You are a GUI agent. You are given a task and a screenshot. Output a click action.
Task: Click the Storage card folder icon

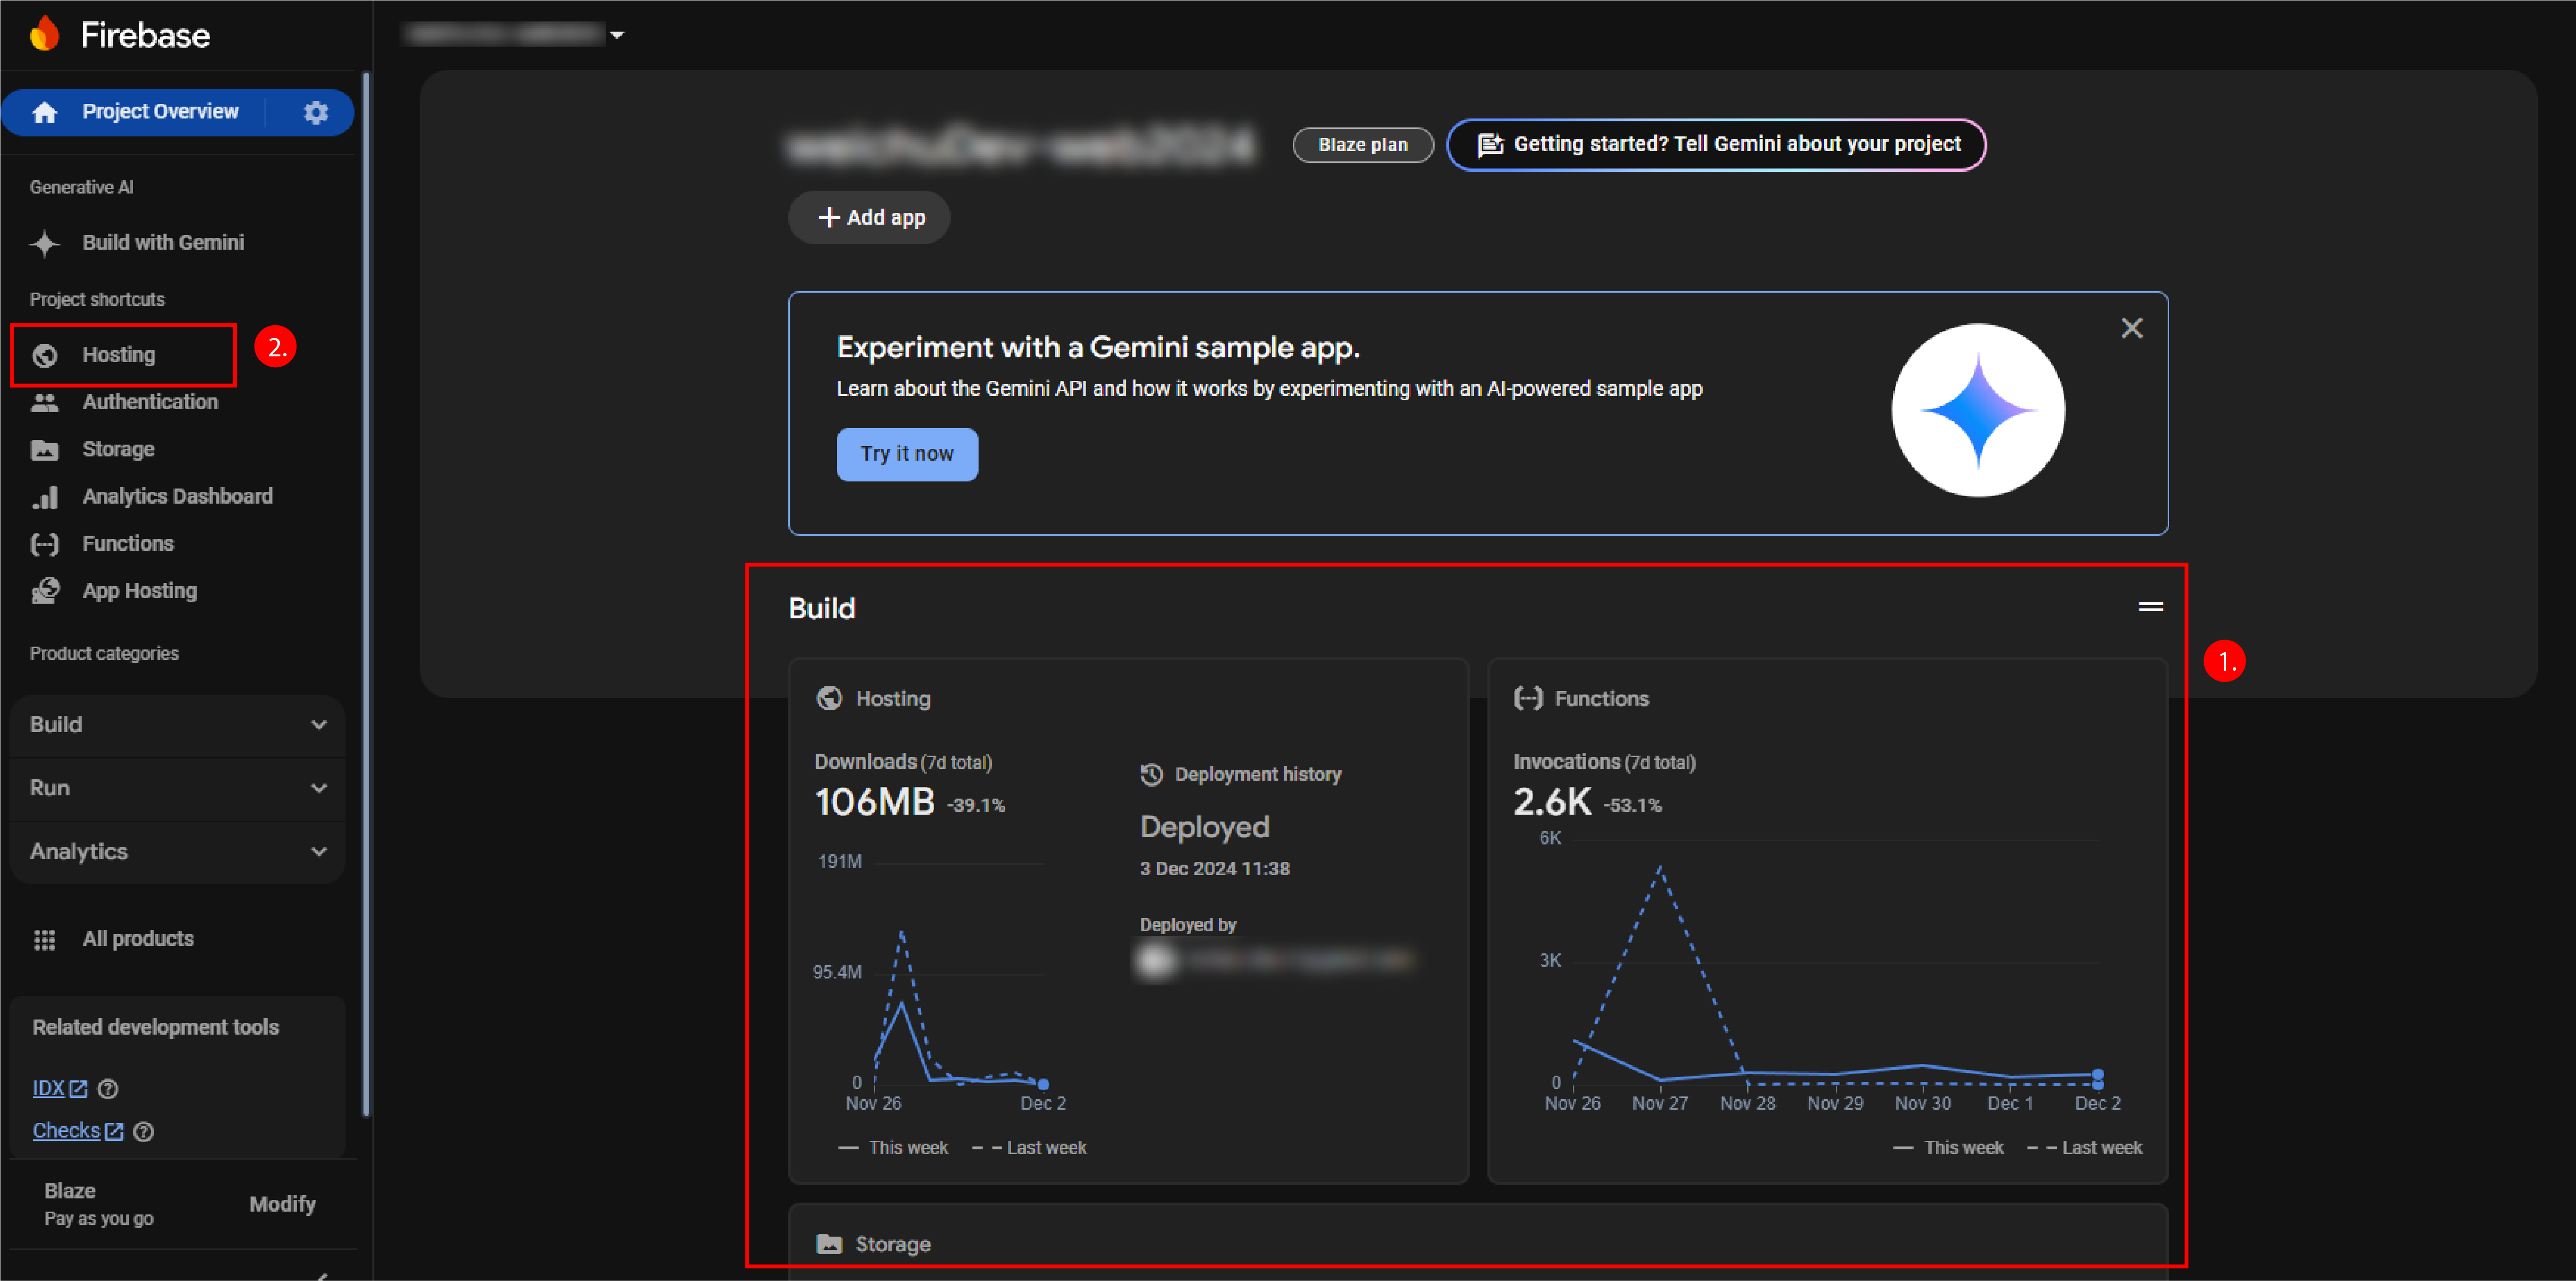click(829, 1244)
